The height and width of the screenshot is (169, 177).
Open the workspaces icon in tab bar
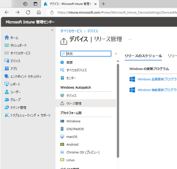(25, 4)
